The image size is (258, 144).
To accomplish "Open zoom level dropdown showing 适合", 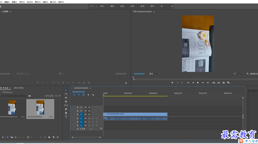I will pos(154,74).
